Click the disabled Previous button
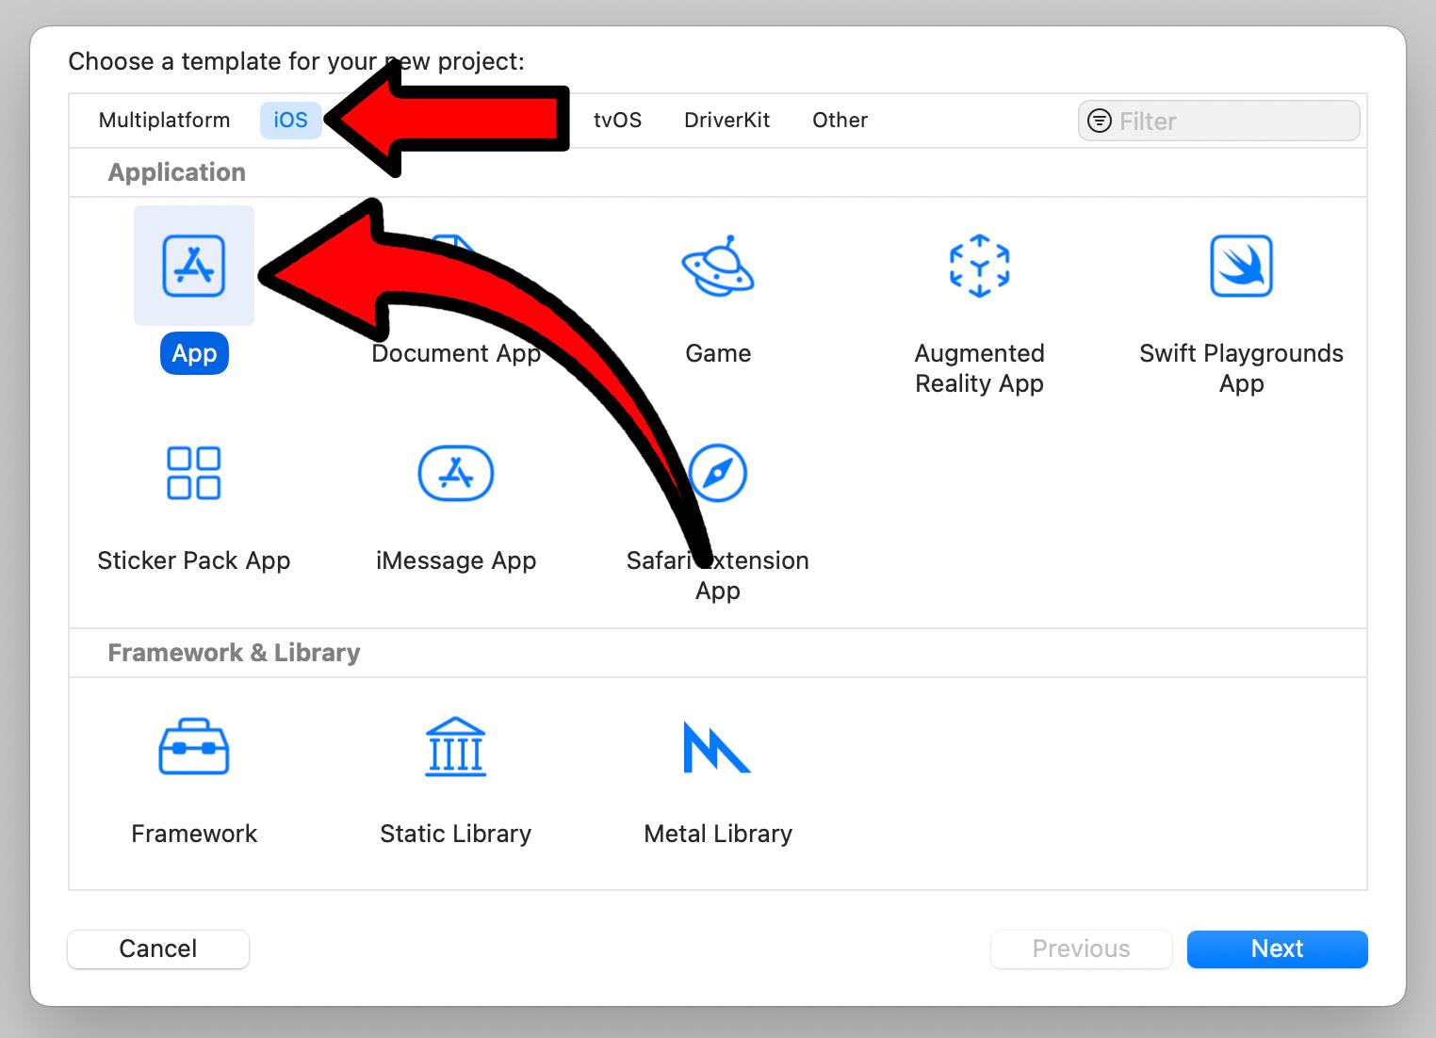The height and width of the screenshot is (1038, 1436). [1082, 949]
